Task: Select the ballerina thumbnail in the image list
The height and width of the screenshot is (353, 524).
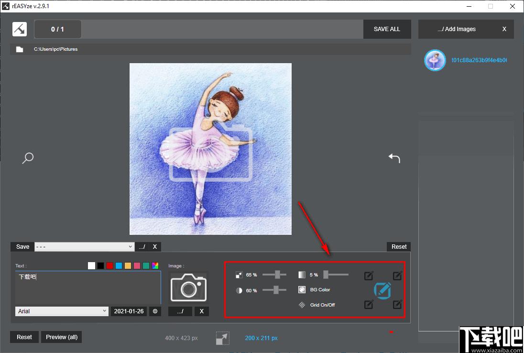Action: coord(435,60)
